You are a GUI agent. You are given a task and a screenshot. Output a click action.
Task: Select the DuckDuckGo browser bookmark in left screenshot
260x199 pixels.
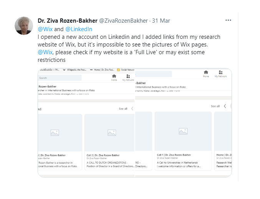(x=49, y=70)
